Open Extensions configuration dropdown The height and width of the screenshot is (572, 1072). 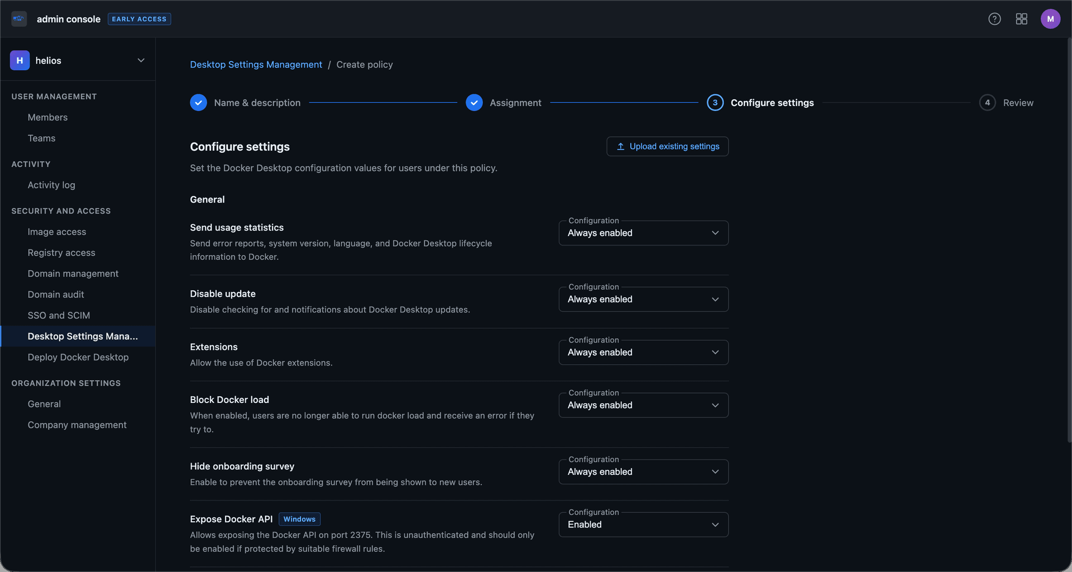tap(643, 353)
